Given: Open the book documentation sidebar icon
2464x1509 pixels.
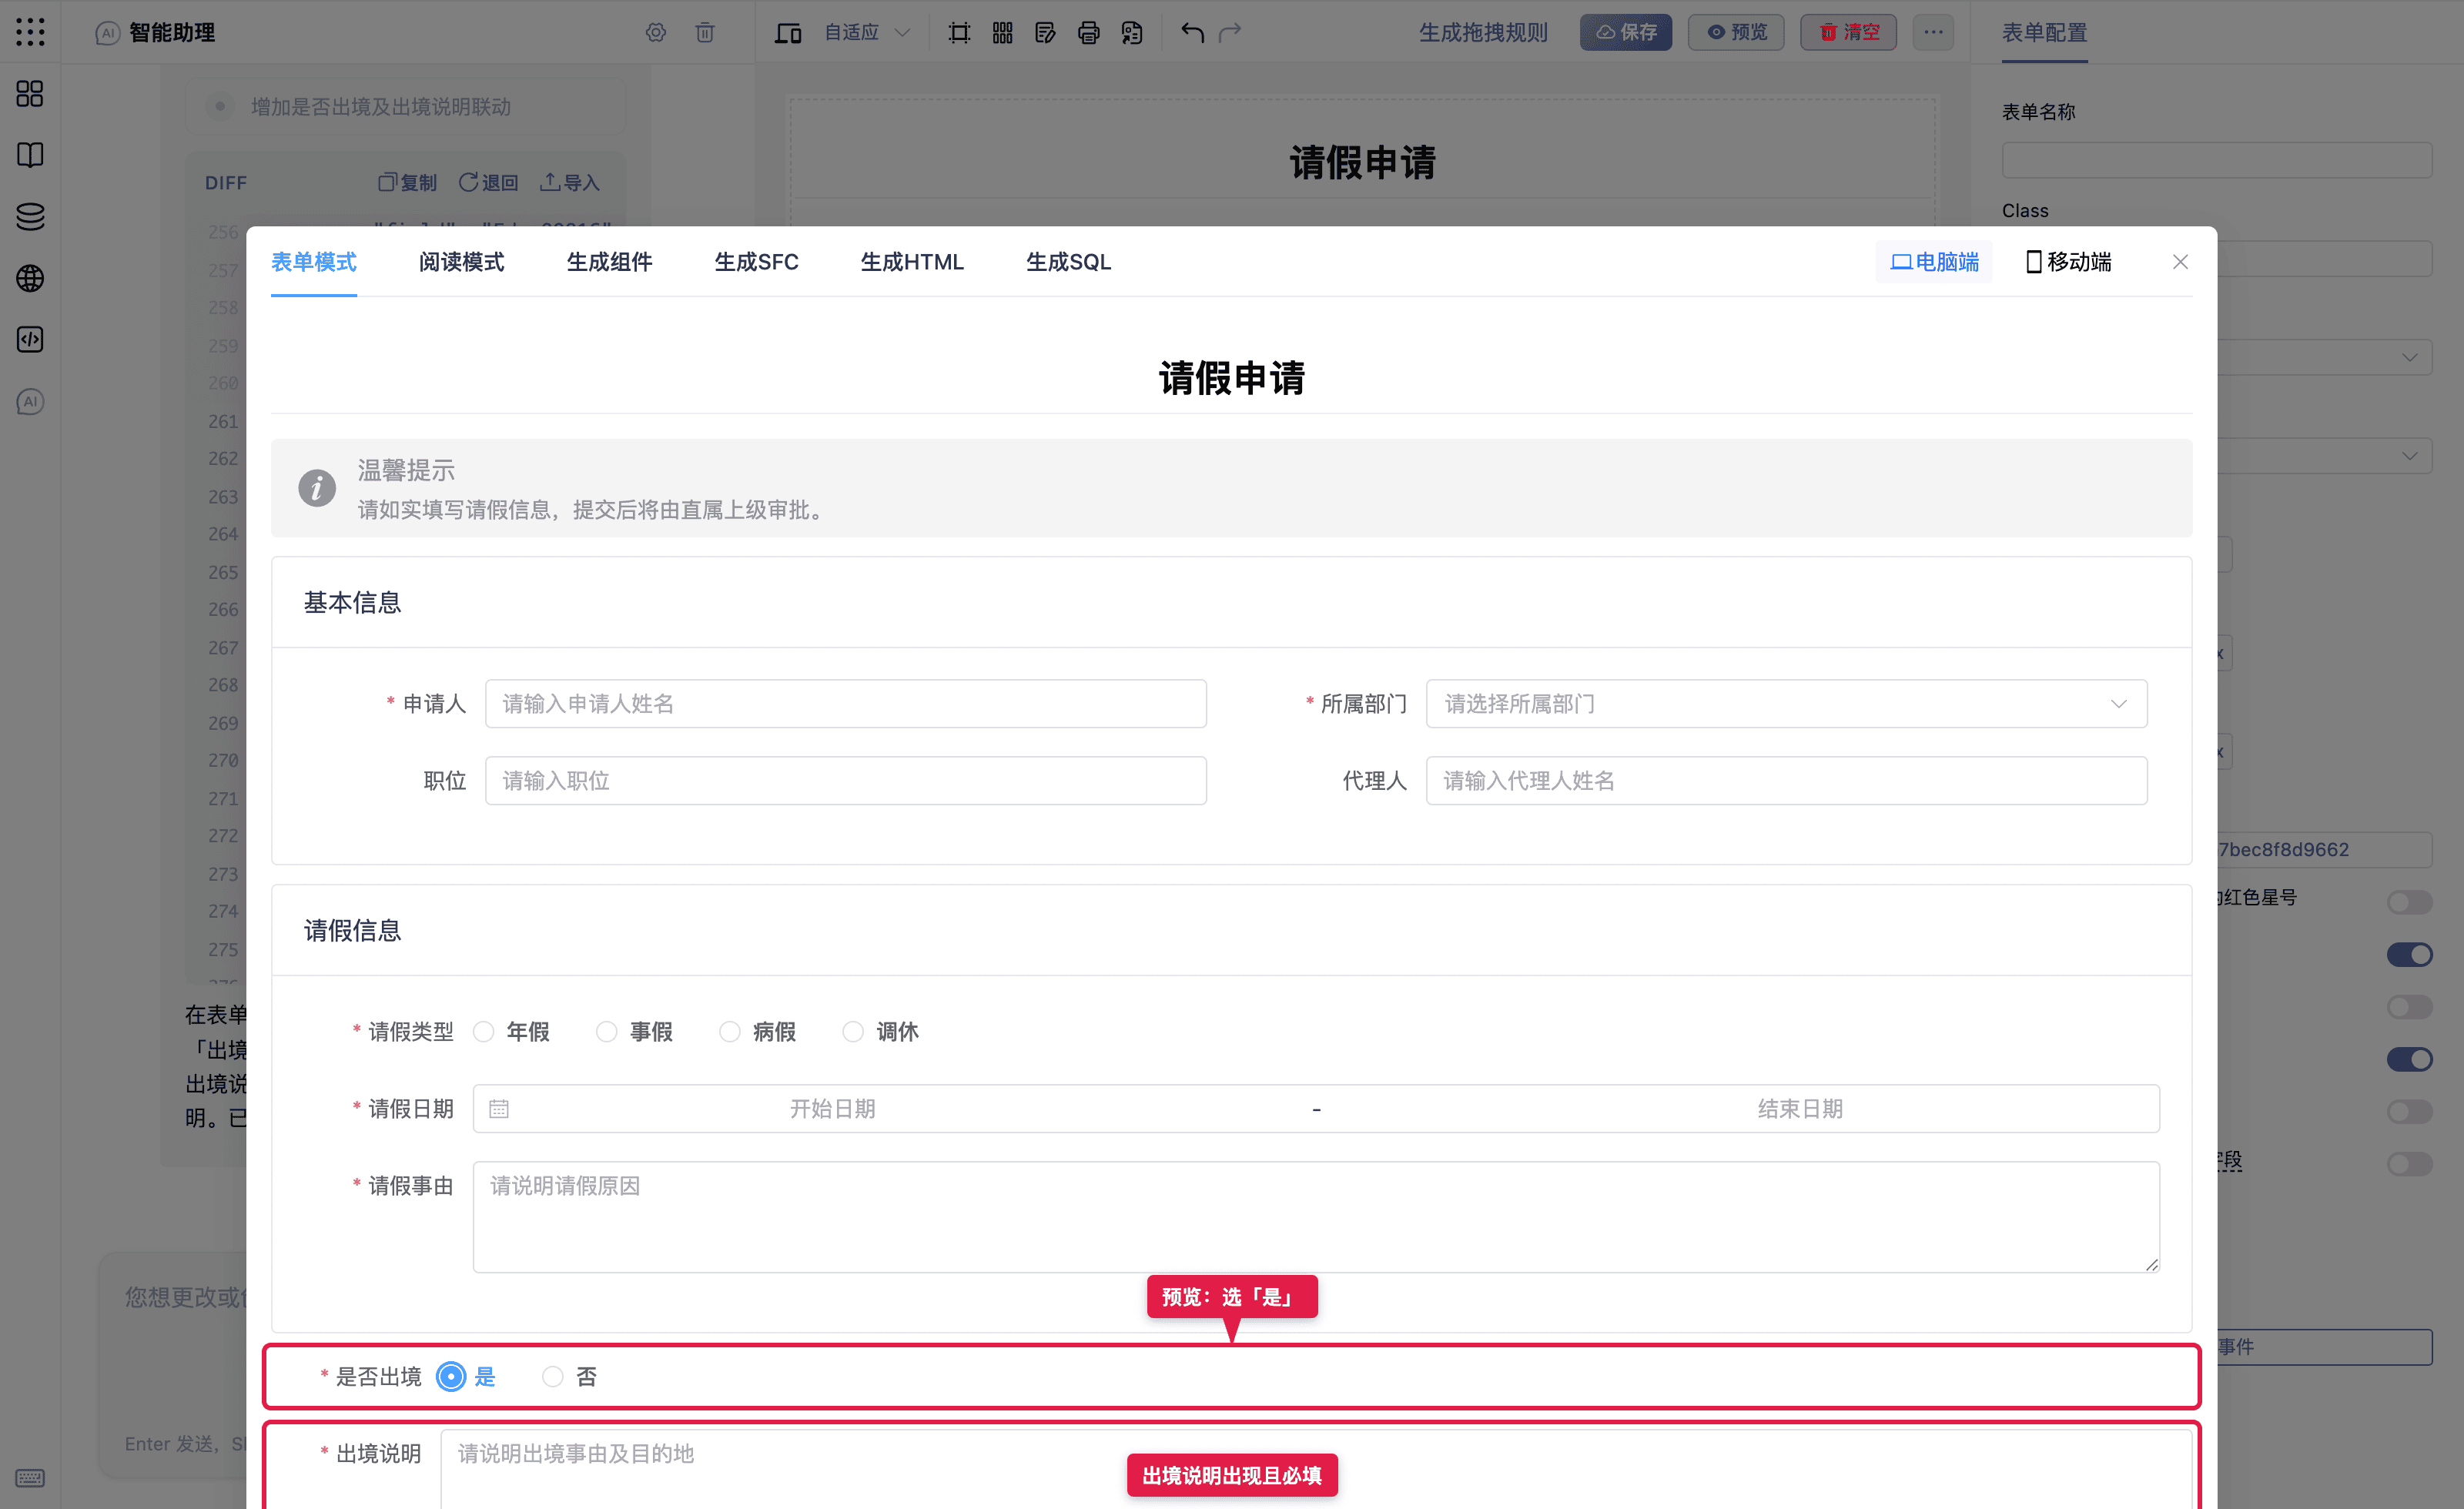Looking at the screenshot, I should tap(30, 155).
